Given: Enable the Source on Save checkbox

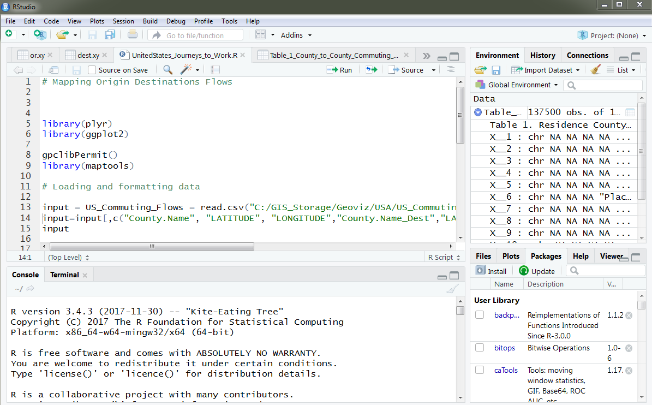Looking at the screenshot, I should [92, 70].
